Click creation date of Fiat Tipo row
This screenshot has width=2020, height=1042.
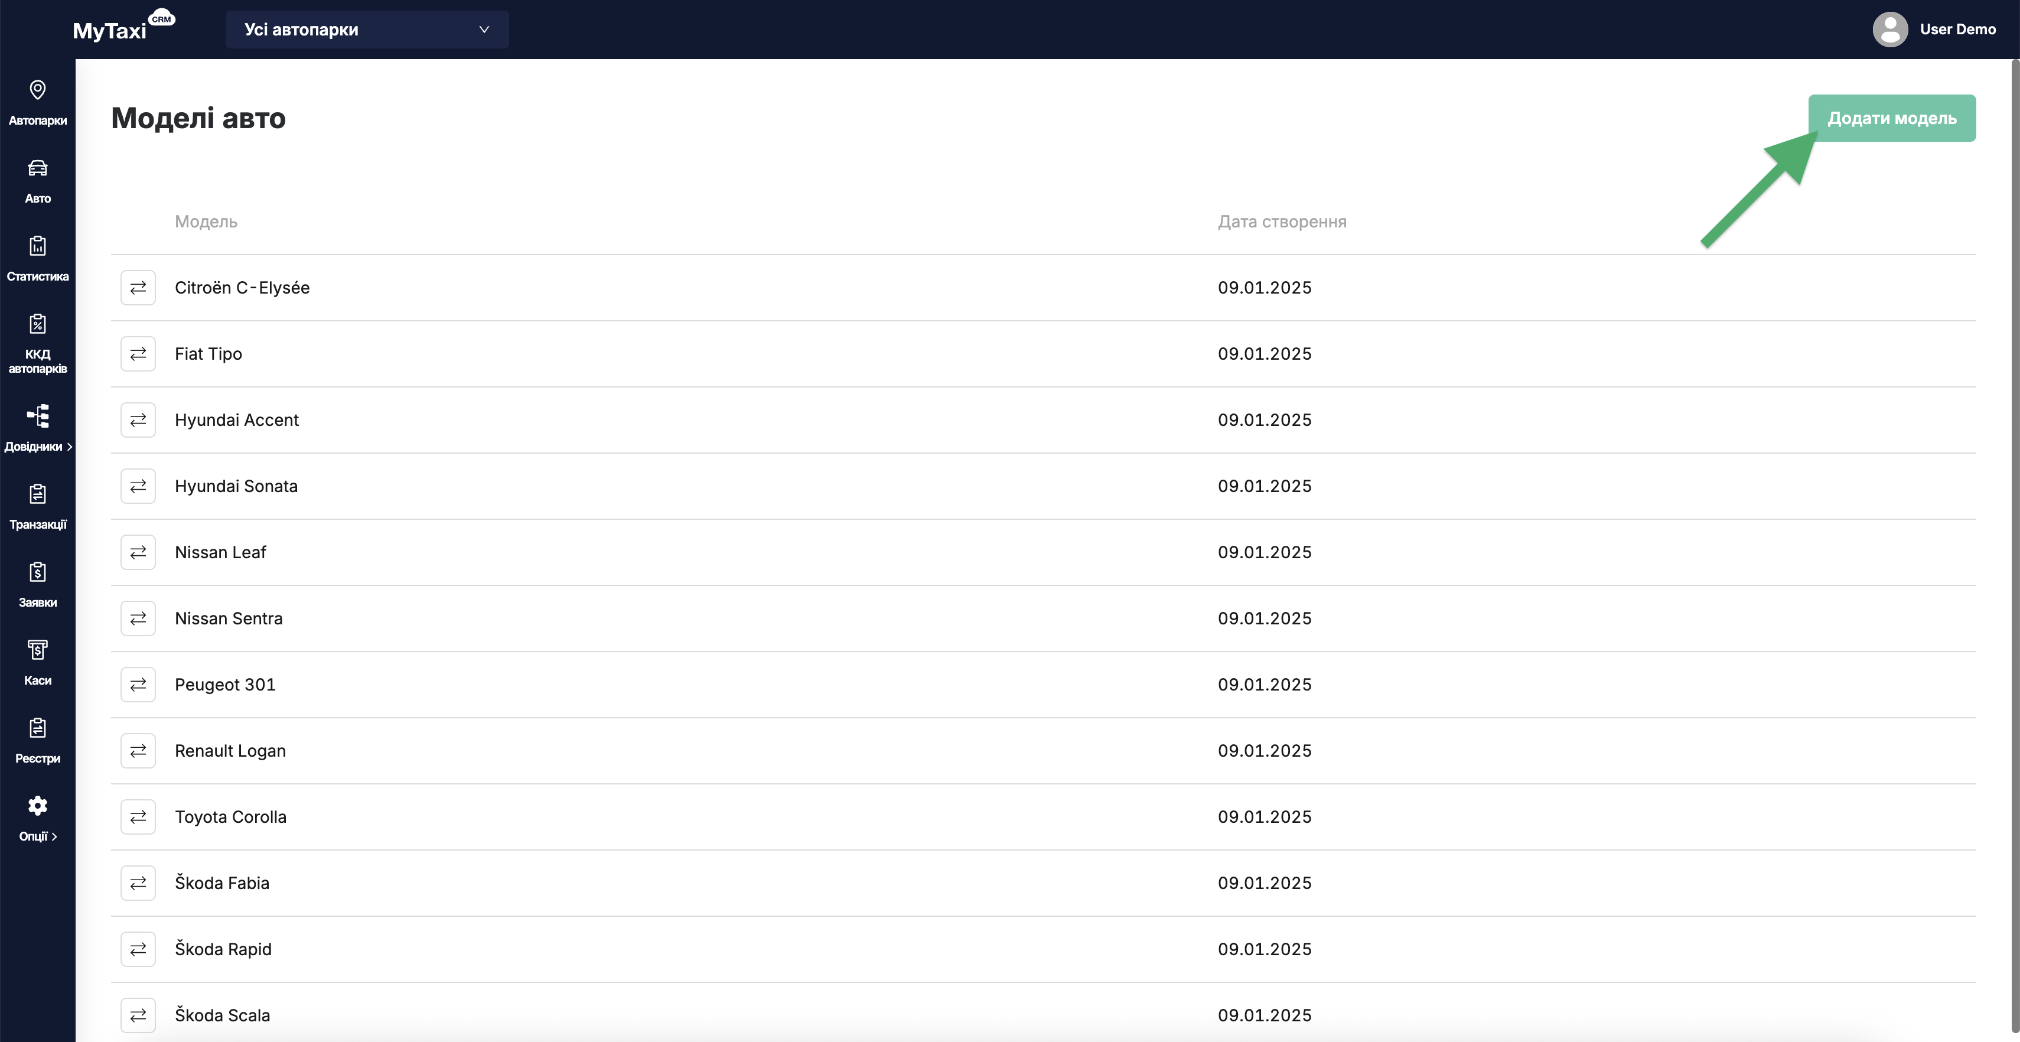1265,354
